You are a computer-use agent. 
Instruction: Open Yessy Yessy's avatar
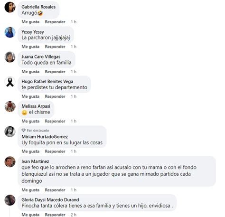(x=10, y=32)
